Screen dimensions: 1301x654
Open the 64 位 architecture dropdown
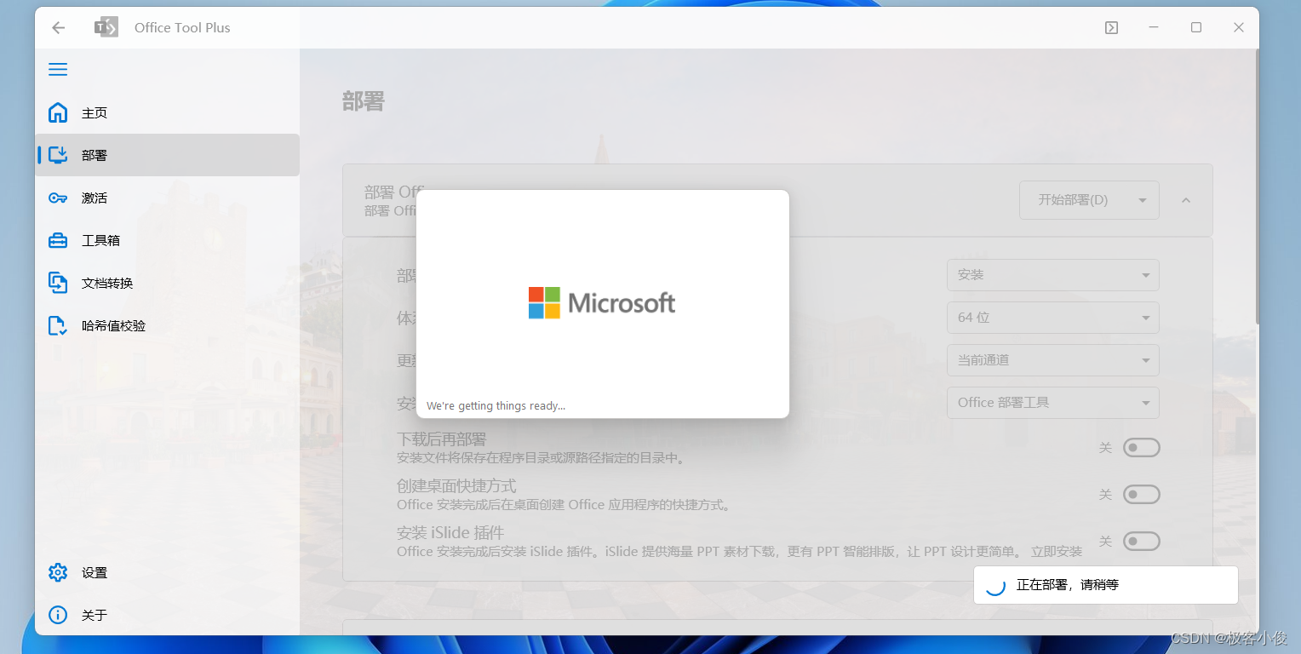coord(1052,318)
